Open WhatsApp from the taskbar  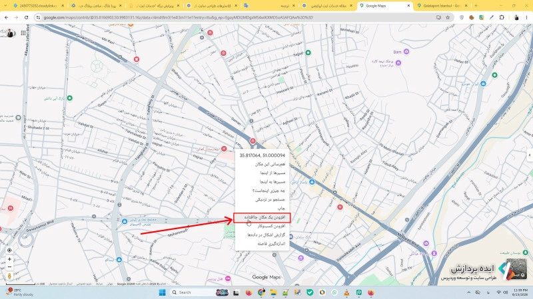coord(334,292)
